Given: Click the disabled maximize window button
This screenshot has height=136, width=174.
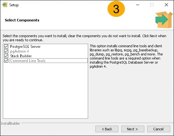Looking at the screenshot, I should pos(152,5).
